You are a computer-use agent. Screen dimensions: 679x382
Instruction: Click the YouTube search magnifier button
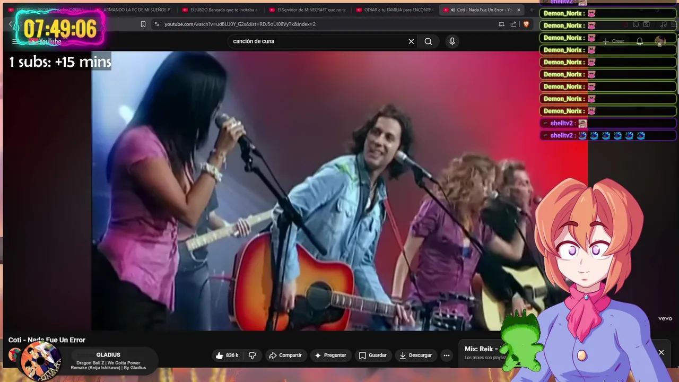(428, 41)
